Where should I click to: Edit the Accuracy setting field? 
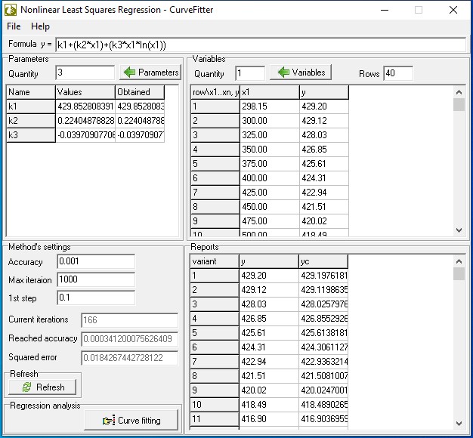[95, 262]
